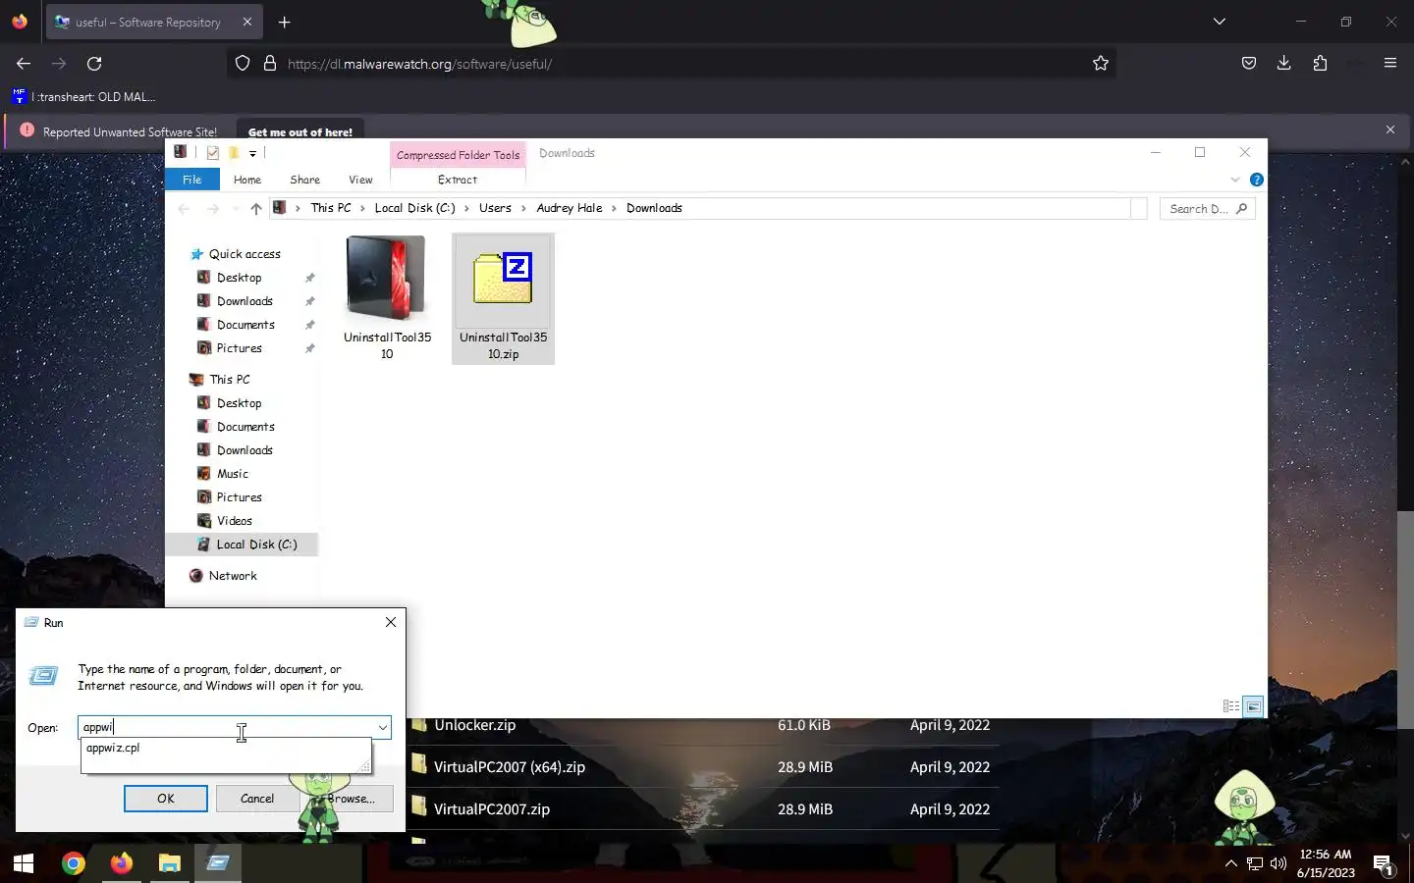Open the address bar history dropdown
Image resolution: width=1414 pixels, height=883 pixels.
pos(1139,208)
